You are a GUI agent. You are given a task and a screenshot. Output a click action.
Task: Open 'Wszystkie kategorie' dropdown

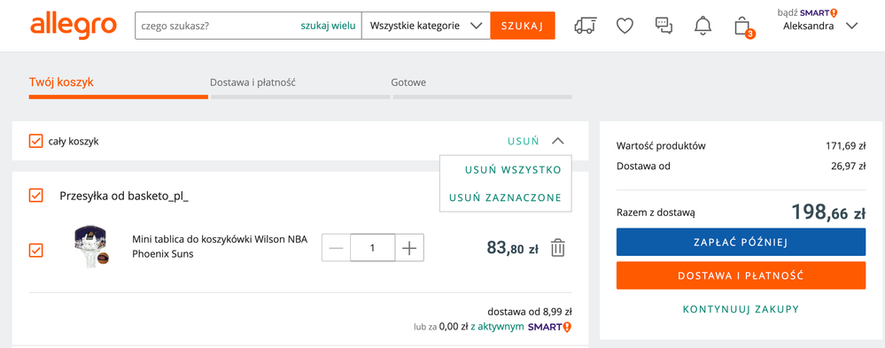425,26
